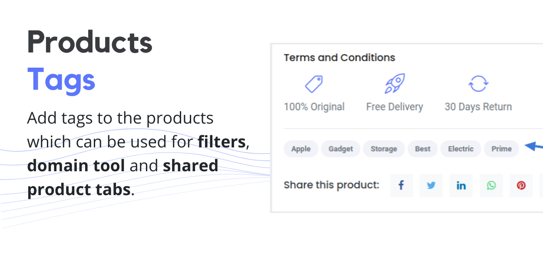Open the Prime tag
Screen dimensions: 543x271
tap(501, 149)
